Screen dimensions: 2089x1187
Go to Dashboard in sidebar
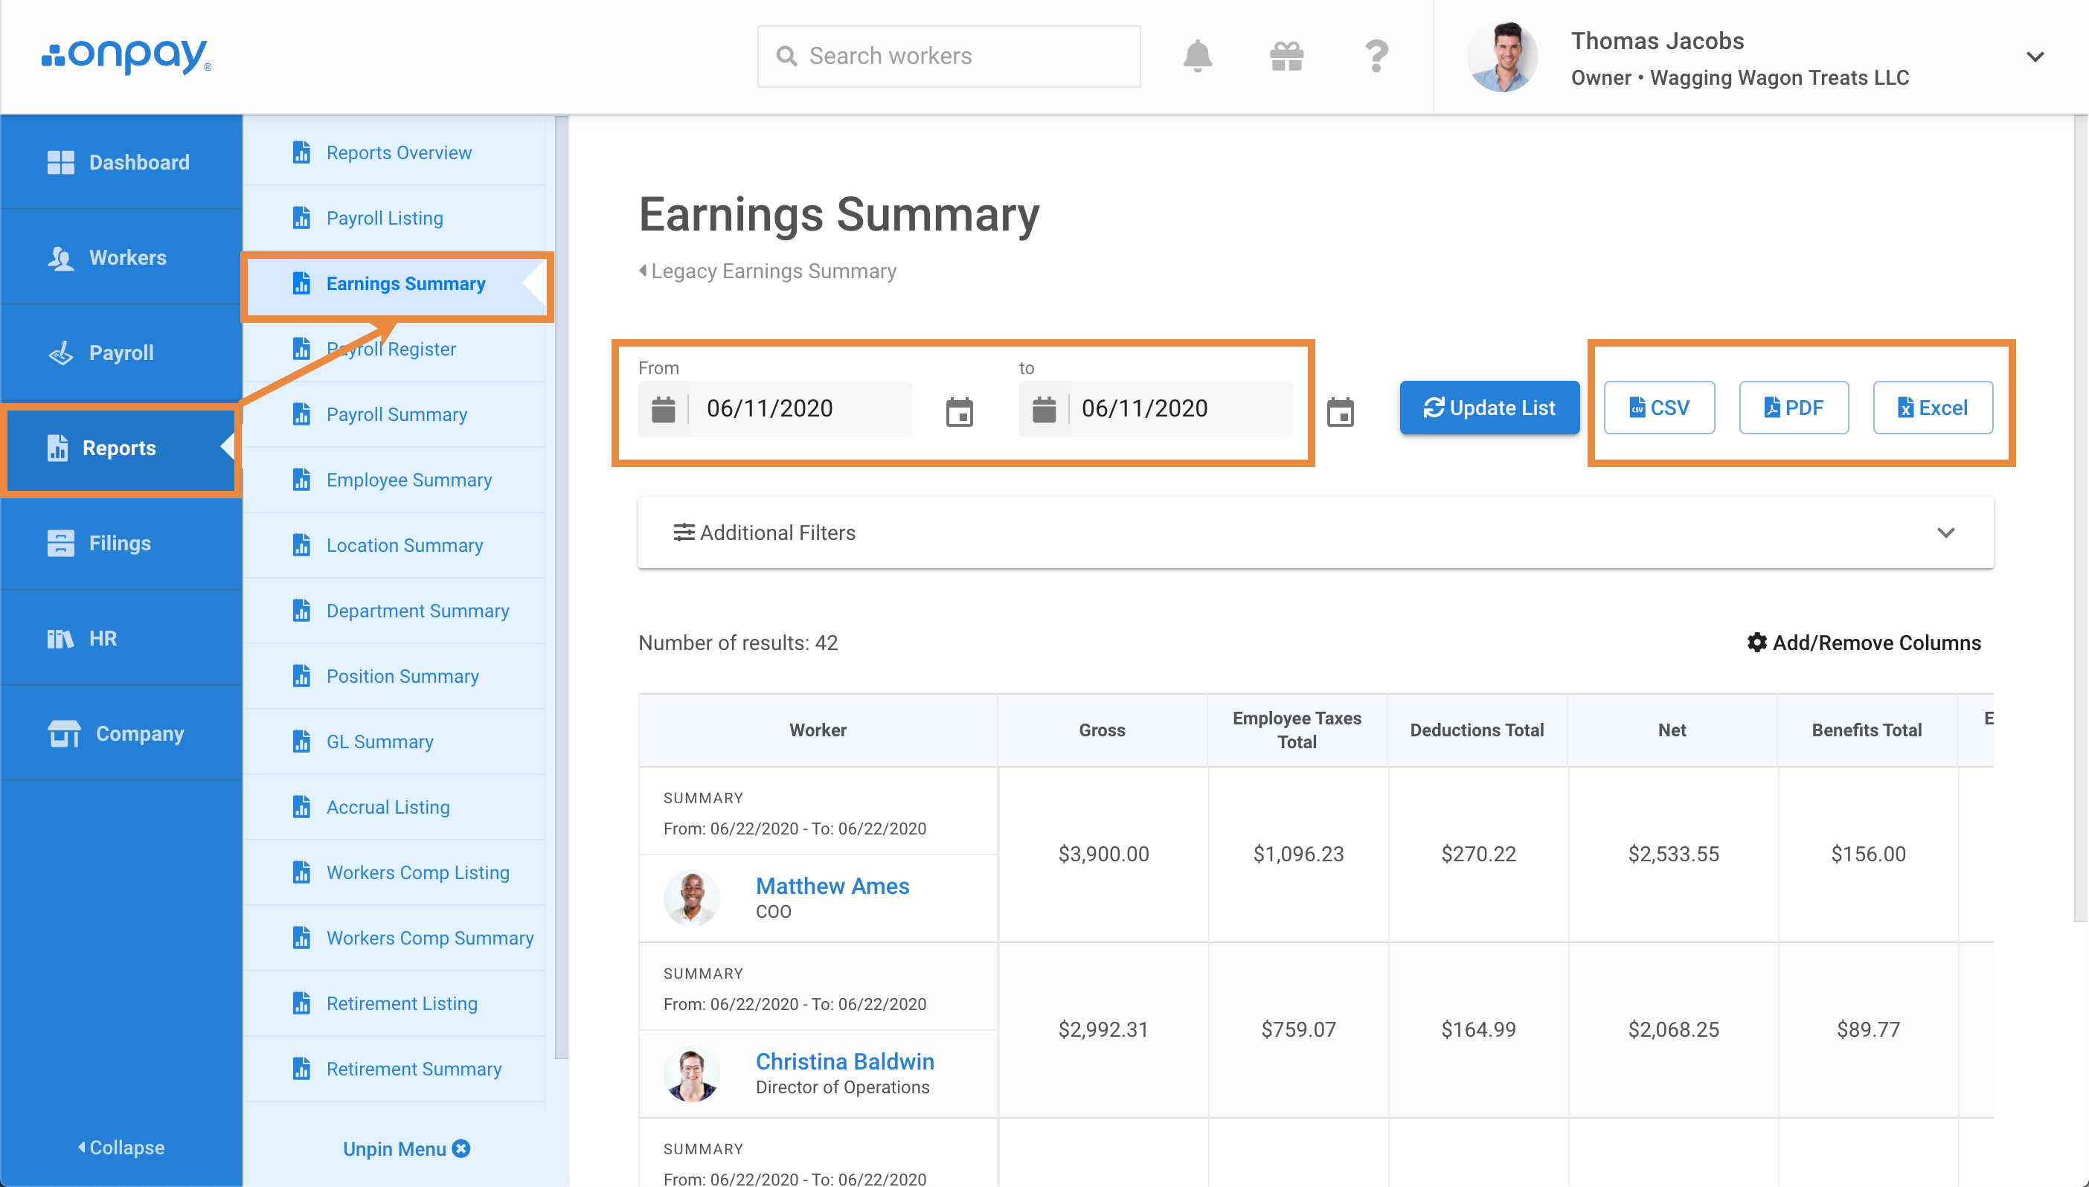click(x=121, y=162)
